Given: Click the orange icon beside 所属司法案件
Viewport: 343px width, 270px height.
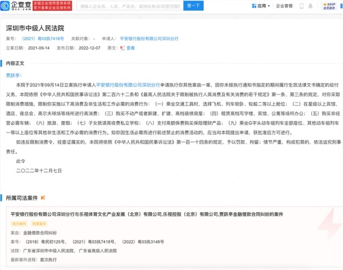Looking at the screenshot, I should (43, 198).
